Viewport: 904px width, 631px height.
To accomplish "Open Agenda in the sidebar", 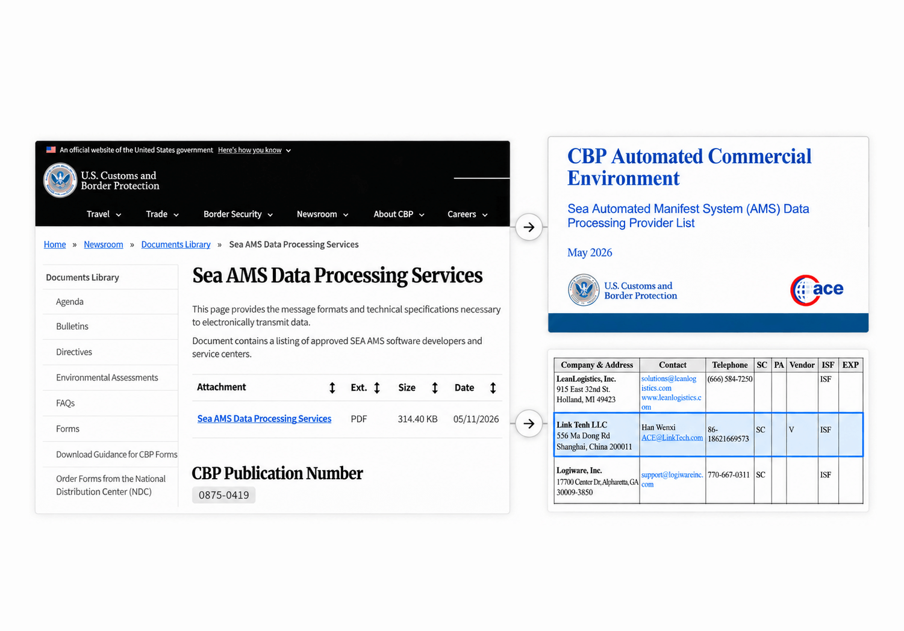I will click(70, 302).
